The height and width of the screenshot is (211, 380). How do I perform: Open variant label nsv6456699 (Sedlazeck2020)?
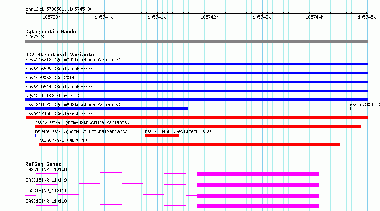[59, 69]
